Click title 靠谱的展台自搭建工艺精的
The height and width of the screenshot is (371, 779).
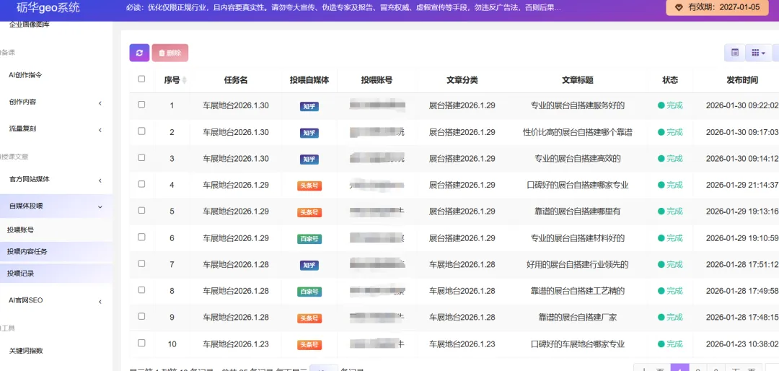[578, 291]
